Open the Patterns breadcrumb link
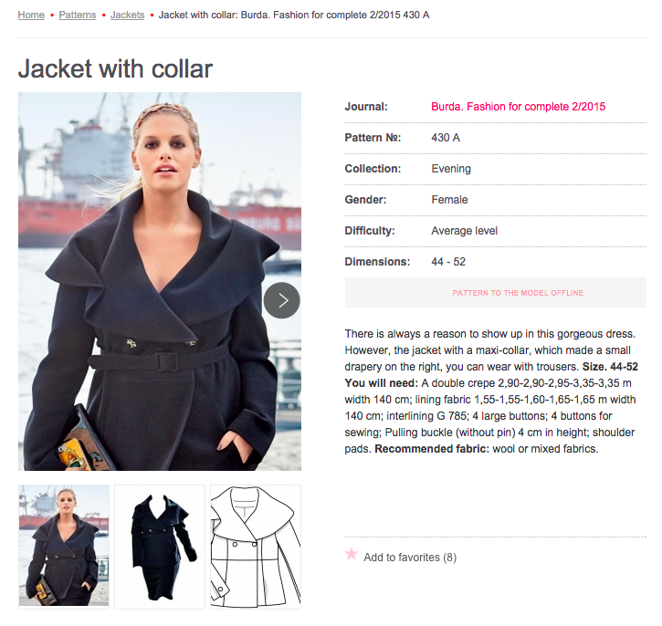Image resolution: width=662 pixels, height=626 pixels. [x=78, y=15]
